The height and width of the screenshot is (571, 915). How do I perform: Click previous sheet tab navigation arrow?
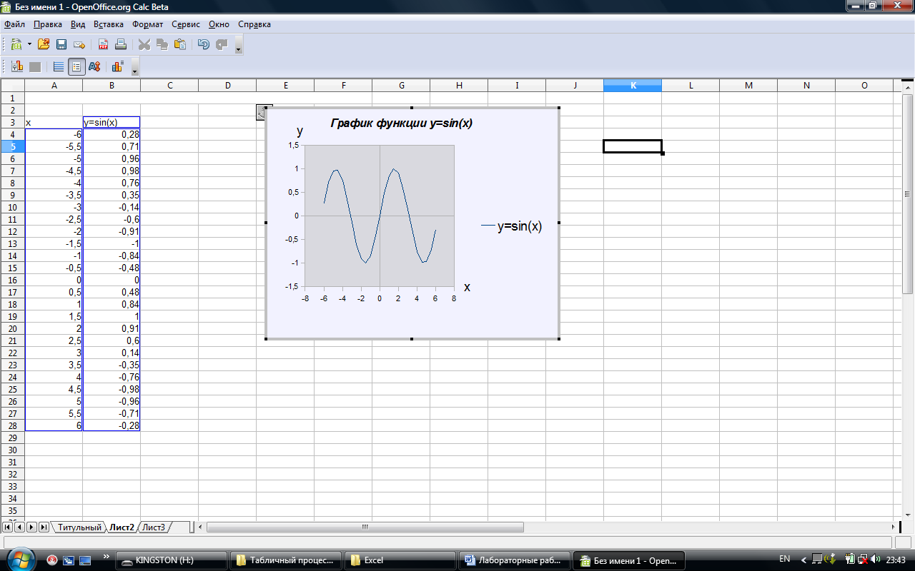click(19, 527)
